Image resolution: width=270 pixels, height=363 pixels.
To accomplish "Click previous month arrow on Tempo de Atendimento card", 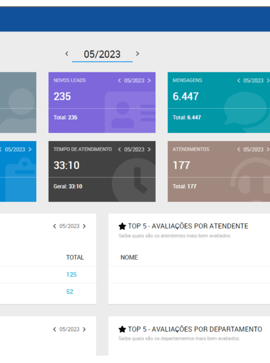I will tap(119, 149).
